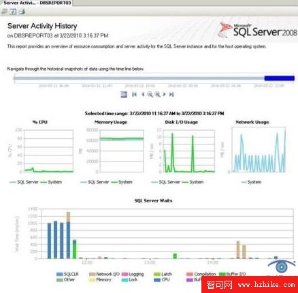Click the blue selected range on timeline

click(x=280, y=78)
